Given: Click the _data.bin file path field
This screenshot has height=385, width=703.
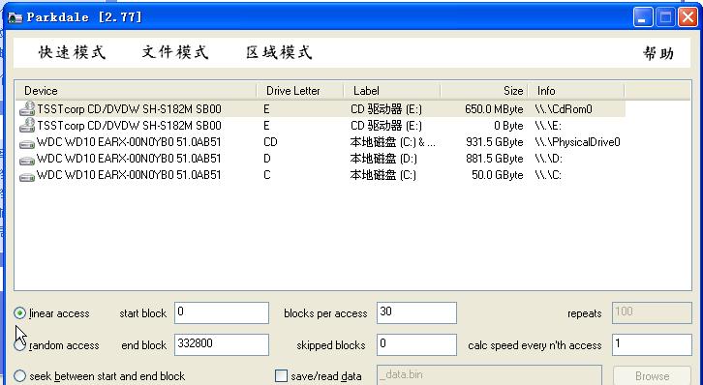Looking at the screenshot, I should pos(489,375).
